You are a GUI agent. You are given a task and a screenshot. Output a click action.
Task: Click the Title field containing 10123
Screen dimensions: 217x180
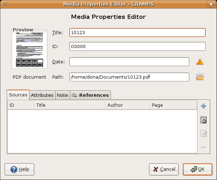tap(137, 32)
